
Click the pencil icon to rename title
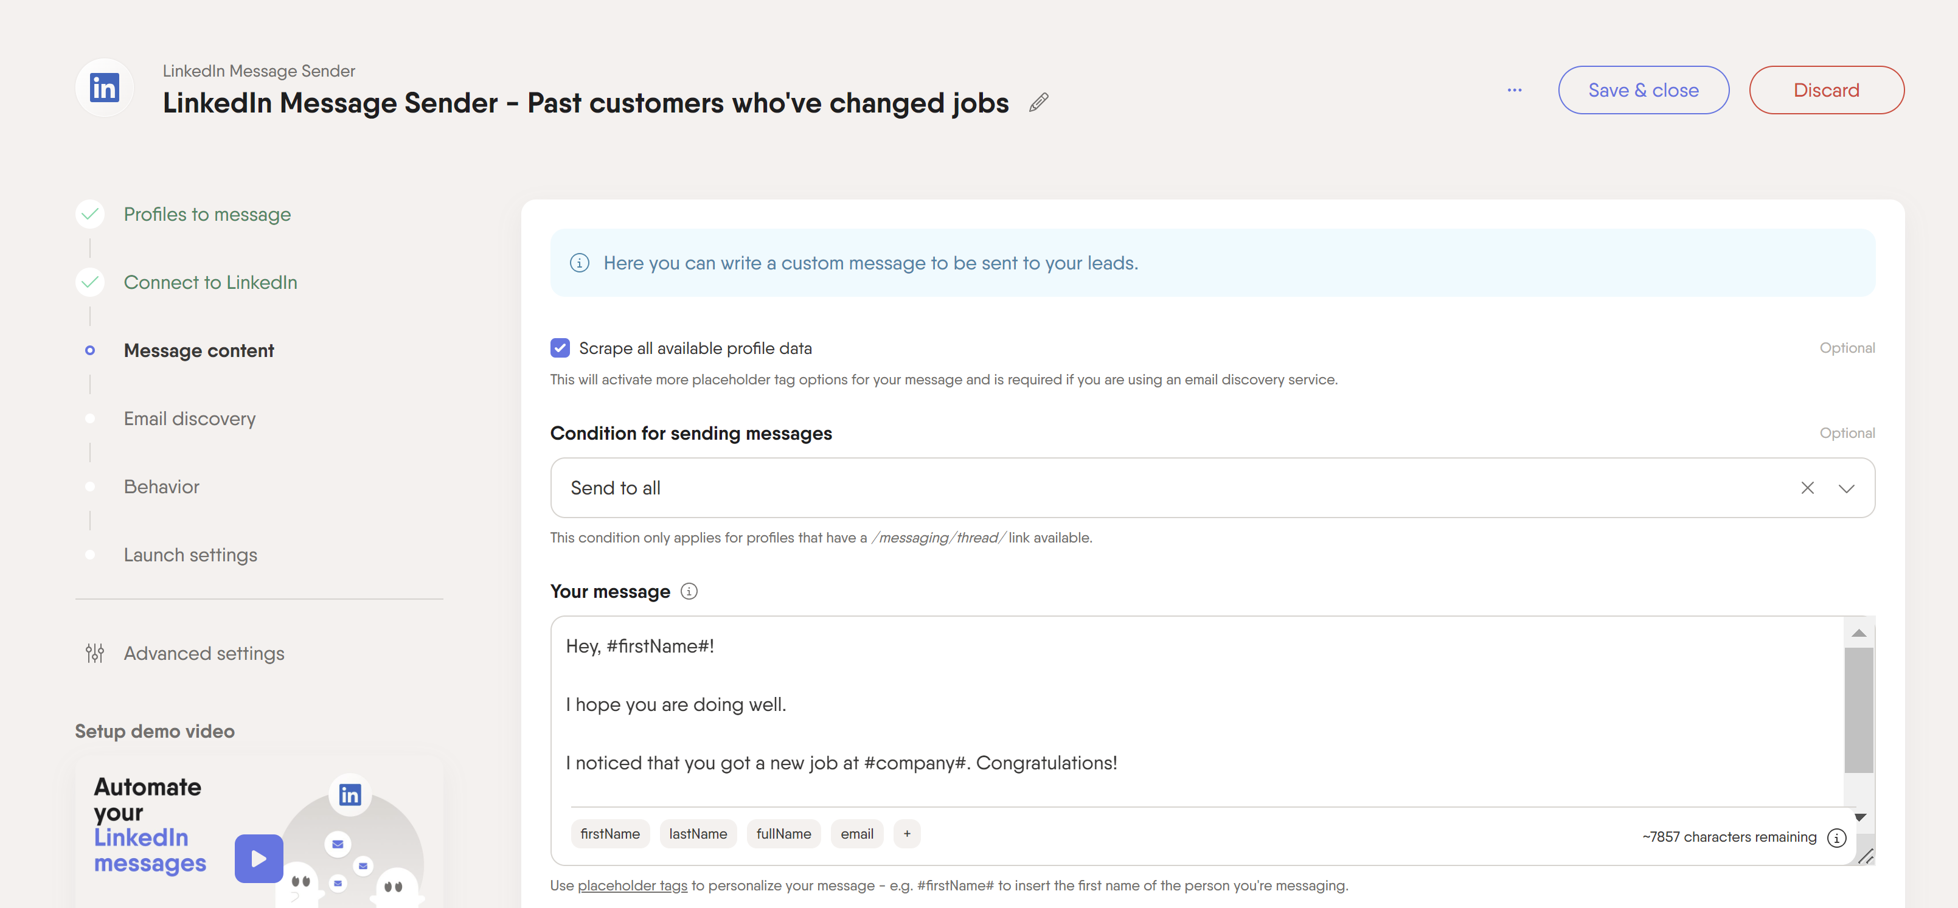[x=1038, y=103]
